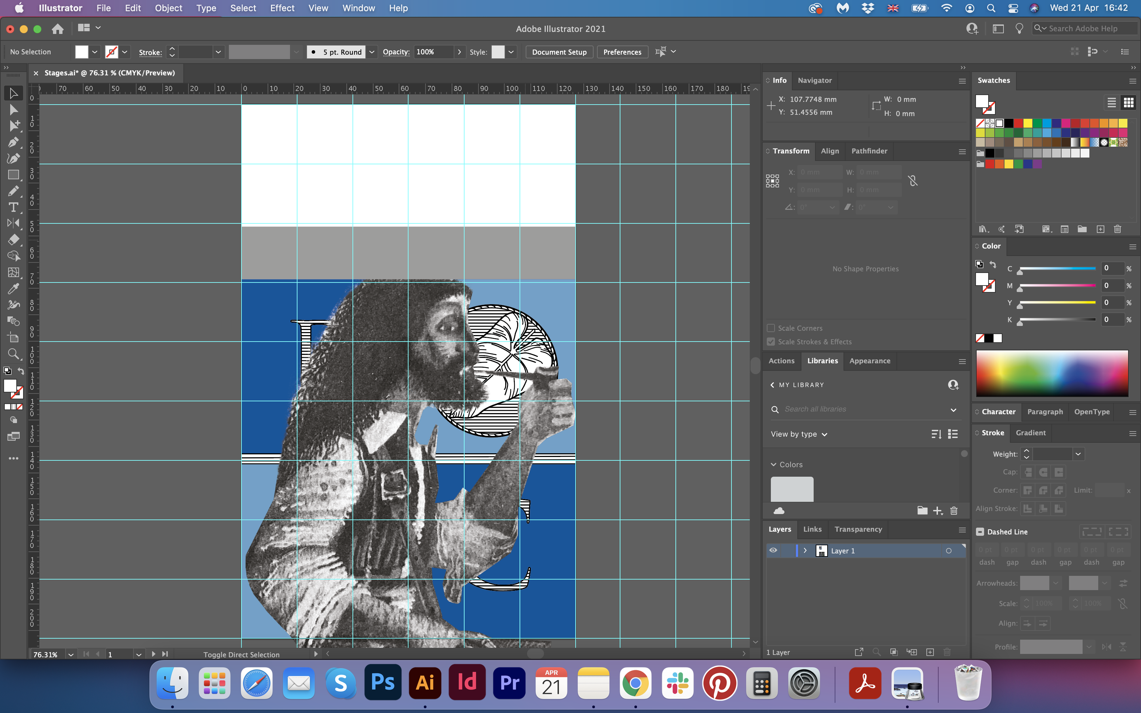Viewport: 1141px width, 713px height.
Task: Select the Direct Selection tool
Action: (13, 110)
